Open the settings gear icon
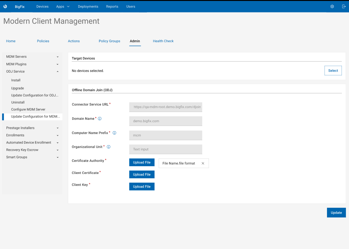The width and height of the screenshot is (349, 249). click(332, 7)
